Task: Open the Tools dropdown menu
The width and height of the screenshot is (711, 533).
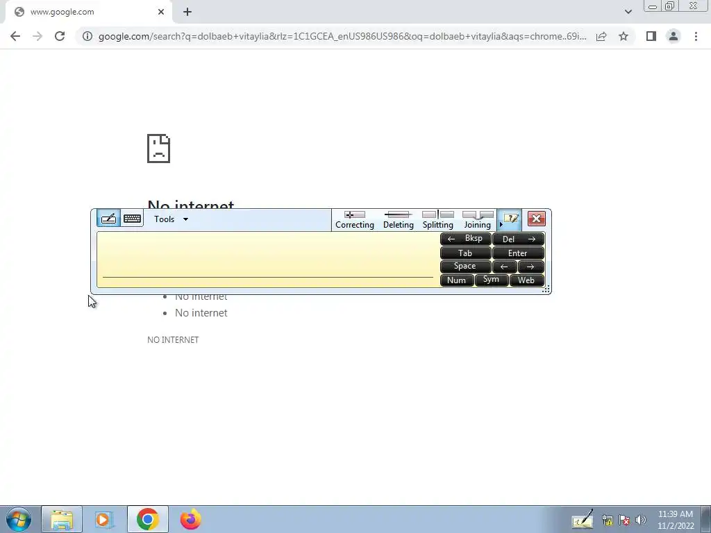Action: pos(171,219)
